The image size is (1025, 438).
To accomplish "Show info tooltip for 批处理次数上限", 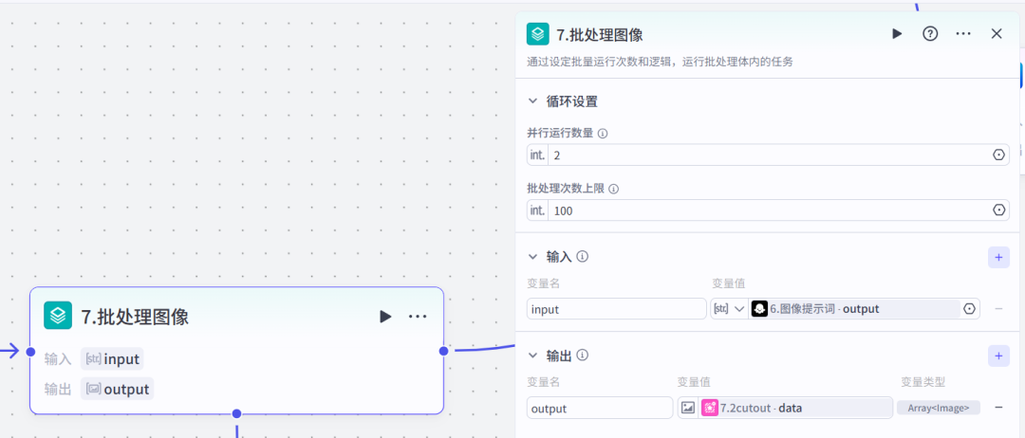I will coord(613,189).
